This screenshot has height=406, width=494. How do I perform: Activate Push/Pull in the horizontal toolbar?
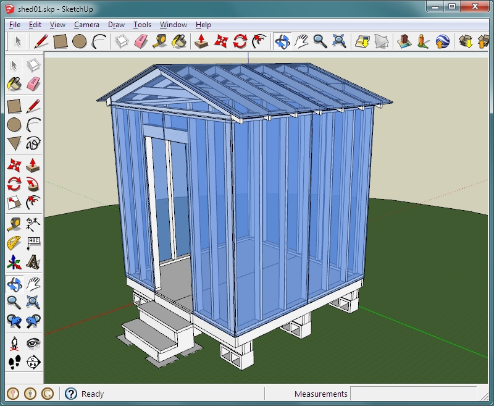pyautogui.click(x=202, y=41)
